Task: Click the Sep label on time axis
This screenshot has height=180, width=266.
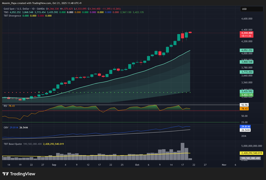Action: (x=54, y=165)
